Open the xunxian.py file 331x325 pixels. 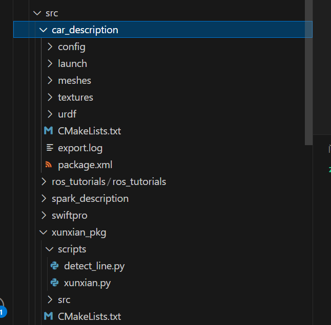87,283
